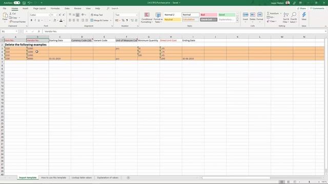Click the Font Color letter A icon
Image resolution: width=328 pixels, height=184 pixels.
tap(61, 20)
